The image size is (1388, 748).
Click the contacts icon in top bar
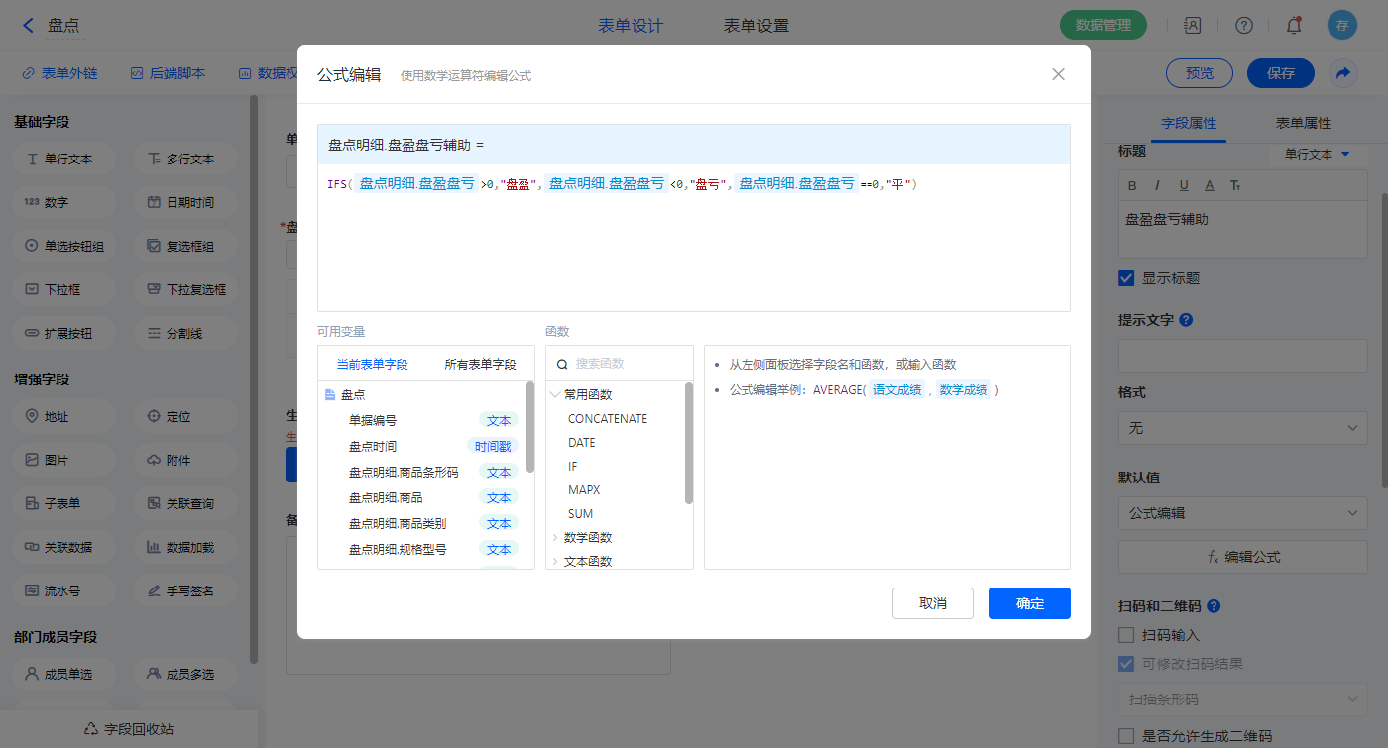point(1193,26)
